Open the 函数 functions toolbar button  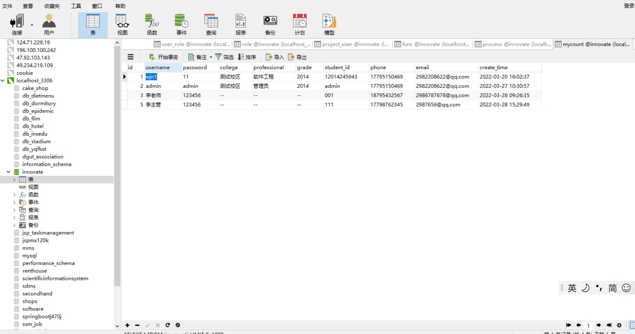152,25
